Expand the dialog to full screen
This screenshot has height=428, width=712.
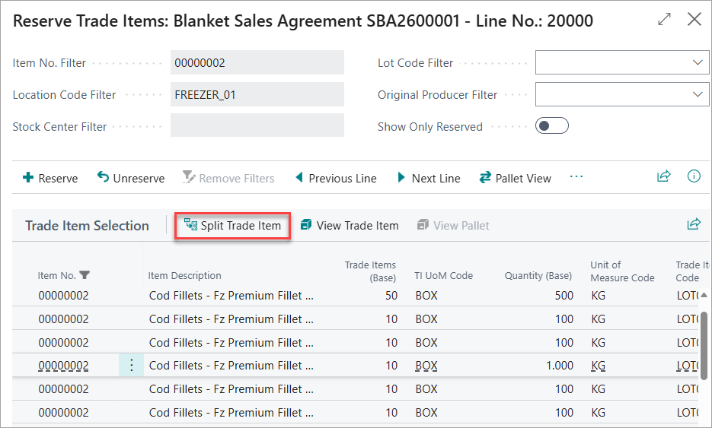tap(664, 20)
